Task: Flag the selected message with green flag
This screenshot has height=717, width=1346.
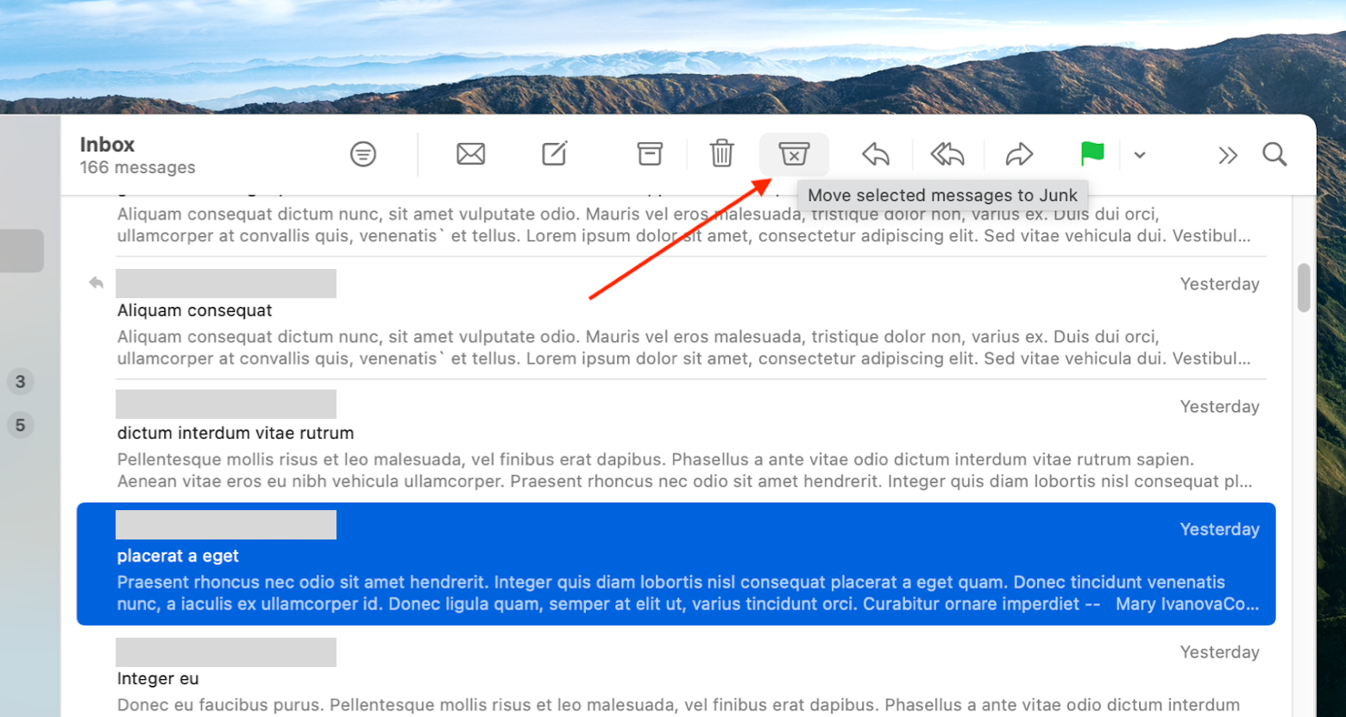Action: [x=1091, y=153]
